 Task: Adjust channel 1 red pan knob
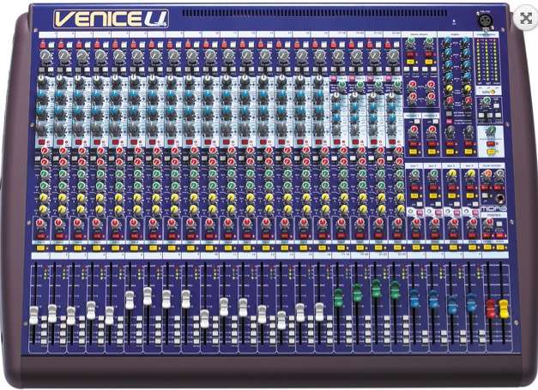point(40,223)
